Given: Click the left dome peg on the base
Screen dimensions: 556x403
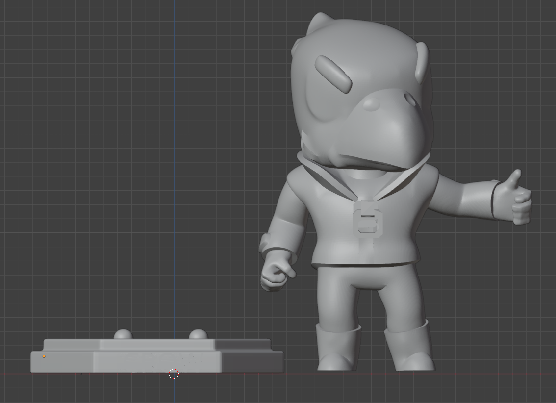Looking at the screenshot, I should point(123,334).
